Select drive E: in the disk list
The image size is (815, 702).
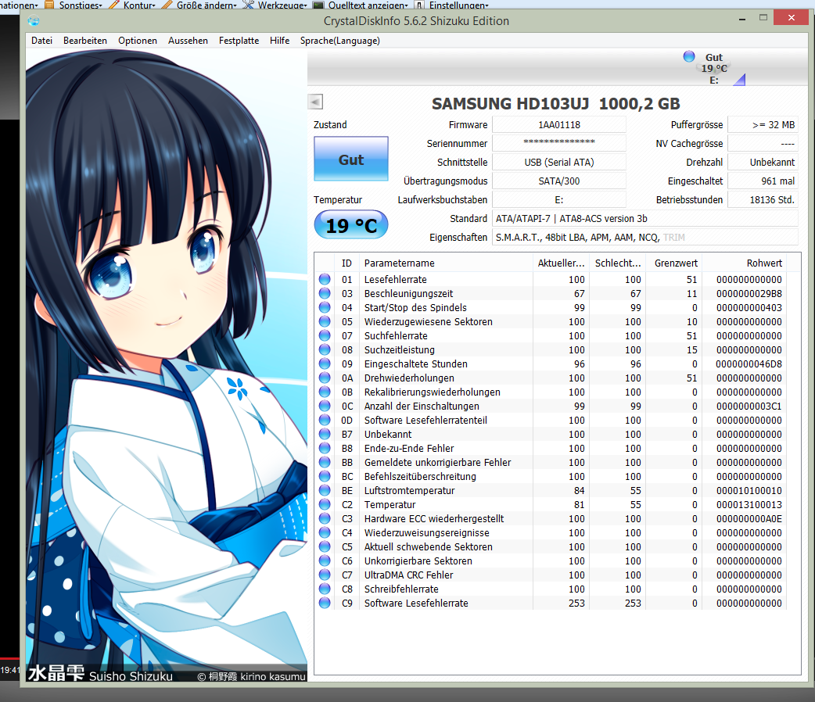(713, 69)
